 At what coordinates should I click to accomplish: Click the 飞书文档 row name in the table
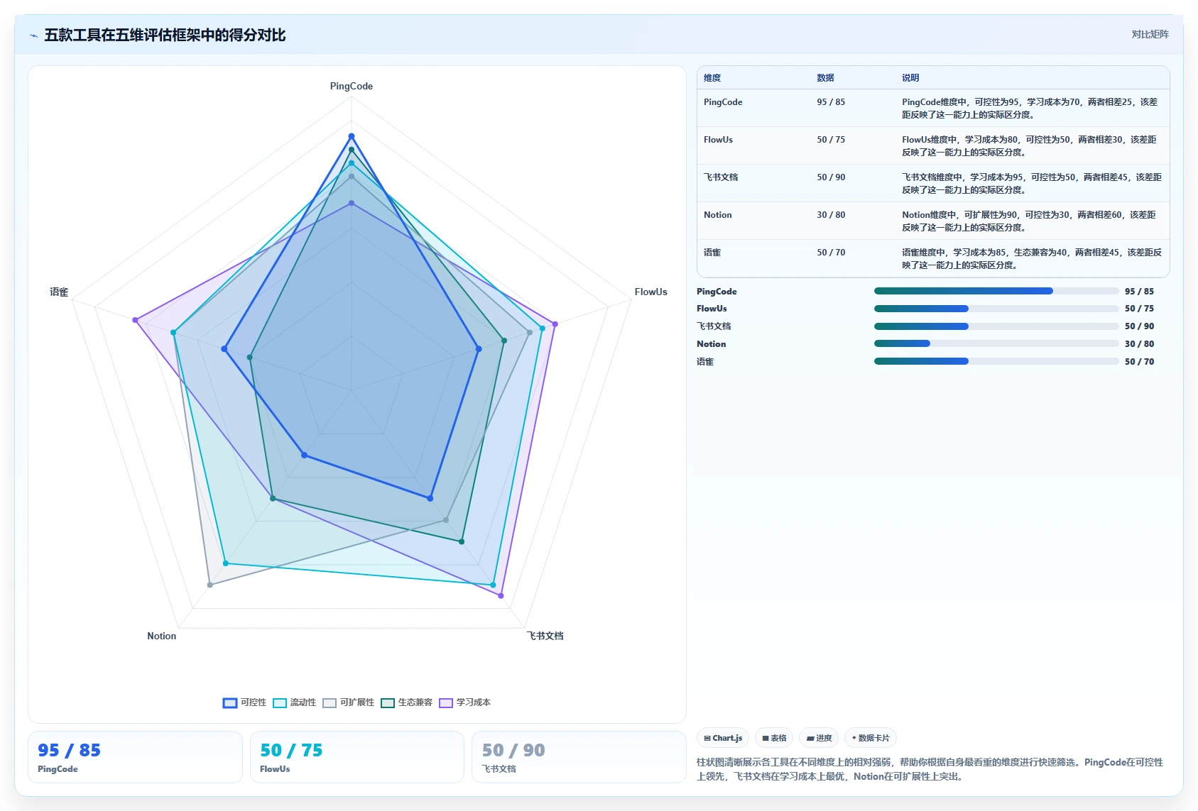click(721, 177)
